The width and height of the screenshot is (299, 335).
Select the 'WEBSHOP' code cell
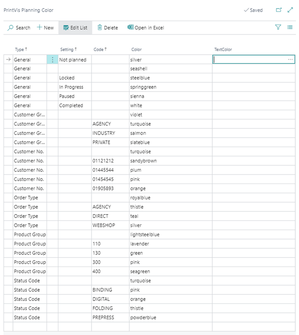[x=110, y=225]
